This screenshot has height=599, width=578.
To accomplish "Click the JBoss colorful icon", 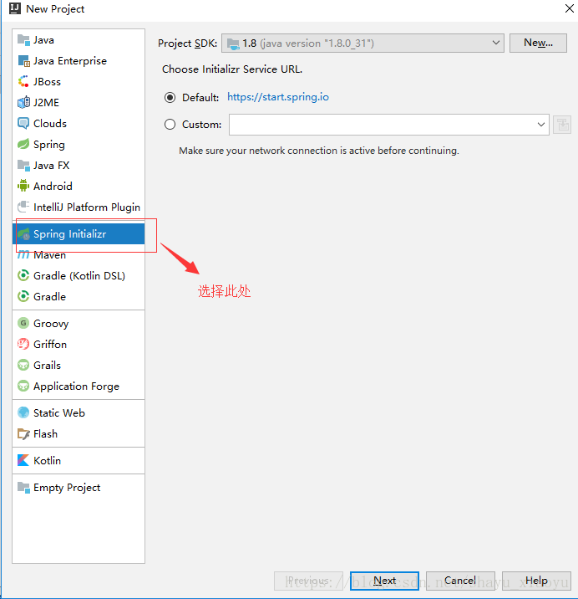I will 23,81.
